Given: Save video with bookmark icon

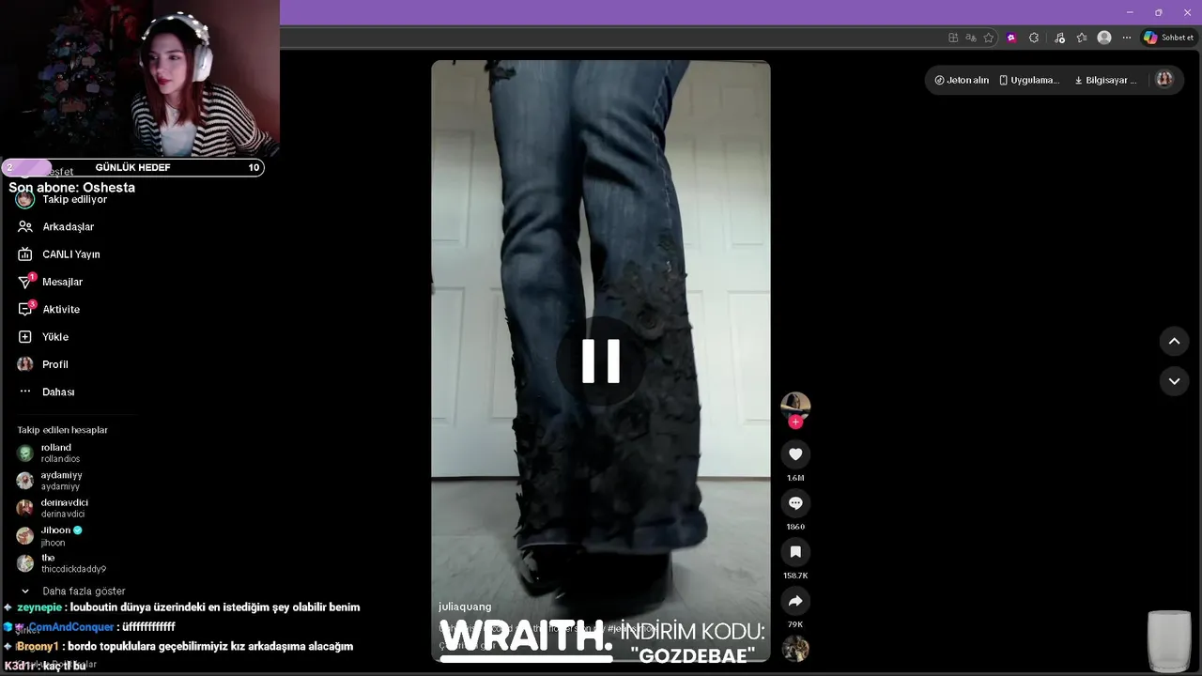Looking at the screenshot, I should [795, 552].
